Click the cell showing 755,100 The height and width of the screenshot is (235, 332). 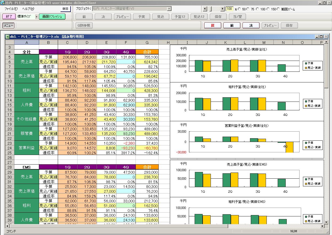pyautogui.click(x=147, y=57)
